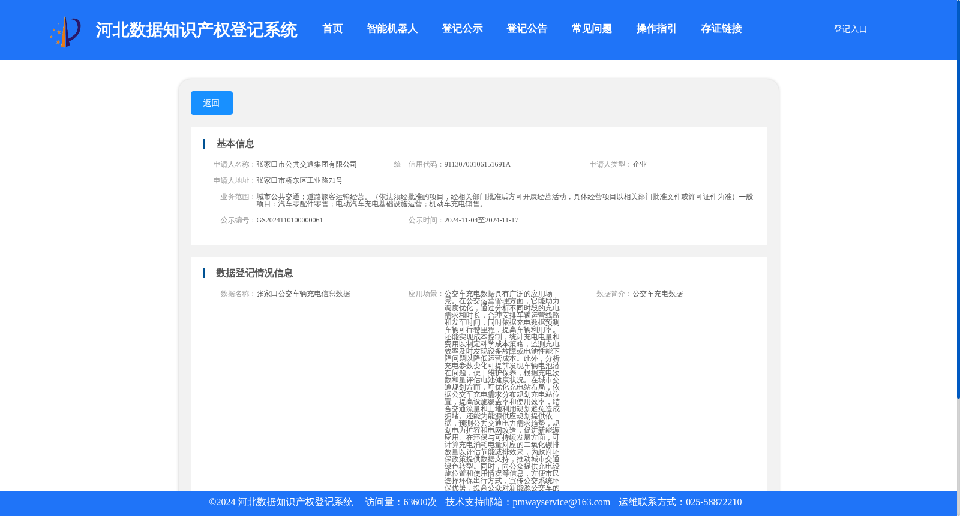Select publication number GS2024110100000061
Viewport: 960px width, 516px height.
290,220
